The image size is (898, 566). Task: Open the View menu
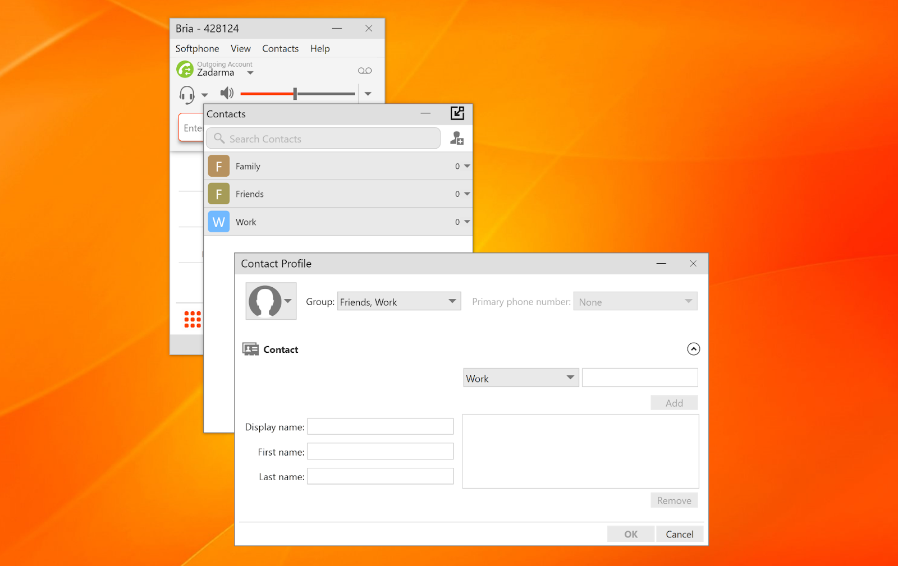[240, 49]
